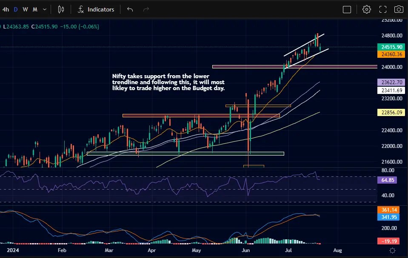Open the Indicators menu

coord(96,10)
